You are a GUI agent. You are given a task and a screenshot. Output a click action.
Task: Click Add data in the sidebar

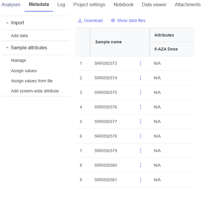(x=19, y=36)
